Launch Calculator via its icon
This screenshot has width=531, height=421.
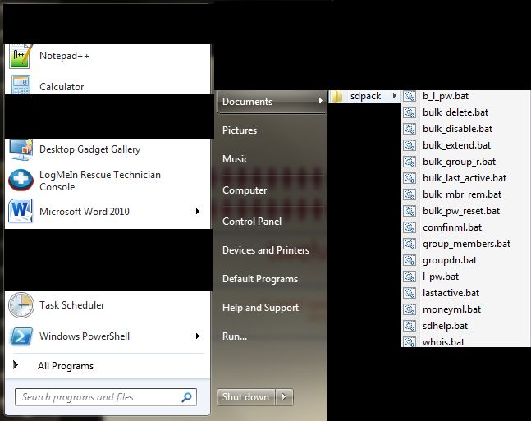pos(21,85)
